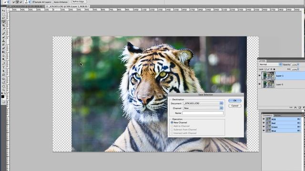This screenshot has width=305, height=171.
Task: Toggle Quick Mask mode in toolbox
Action: pyautogui.click(x=3, y=102)
